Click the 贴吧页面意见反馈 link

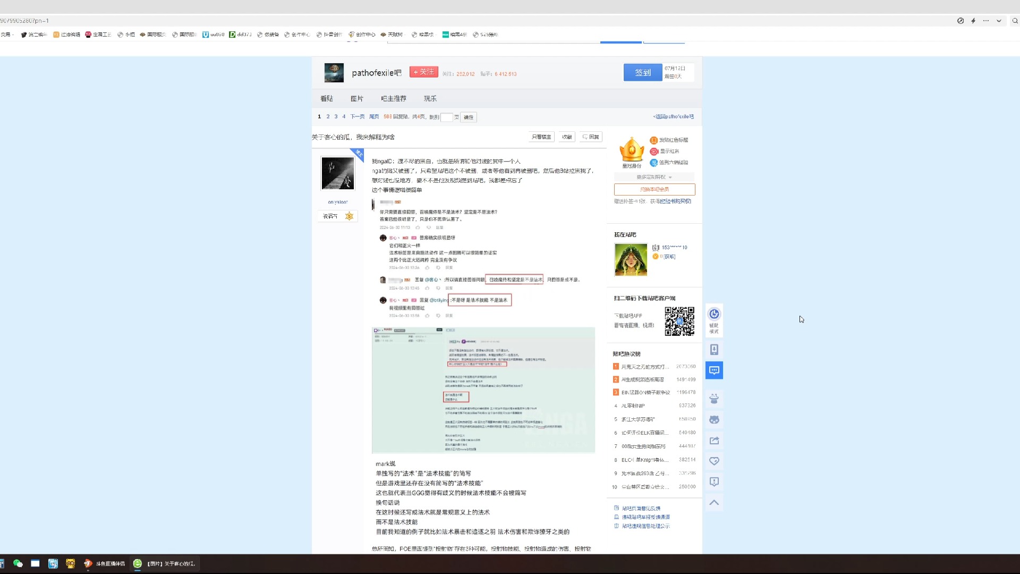(641, 509)
